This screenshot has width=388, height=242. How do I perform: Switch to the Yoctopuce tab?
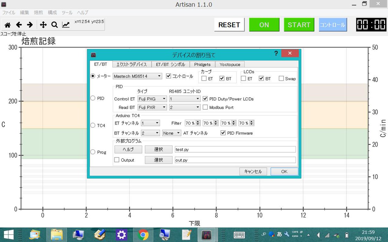[230, 65]
